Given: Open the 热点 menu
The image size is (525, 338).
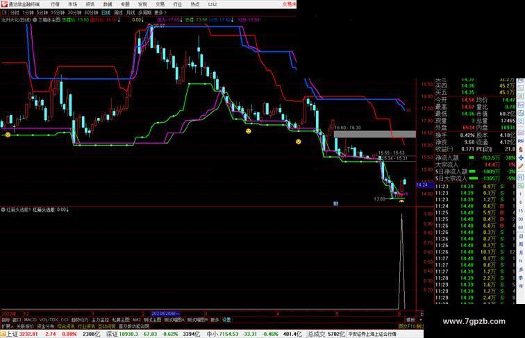Looking at the screenshot, I should pos(195,4).
